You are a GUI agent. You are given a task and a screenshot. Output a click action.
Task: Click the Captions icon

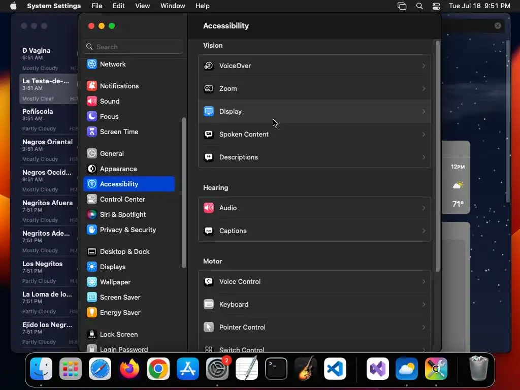(209, 231)
